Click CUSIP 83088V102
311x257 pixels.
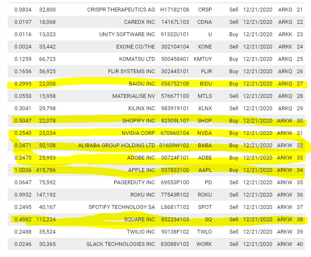point(175,244)
